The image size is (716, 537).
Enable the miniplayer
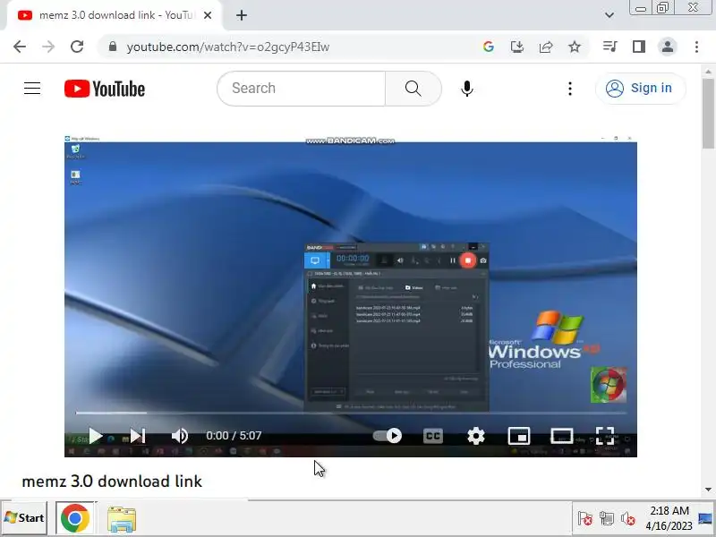click(519, 436)
